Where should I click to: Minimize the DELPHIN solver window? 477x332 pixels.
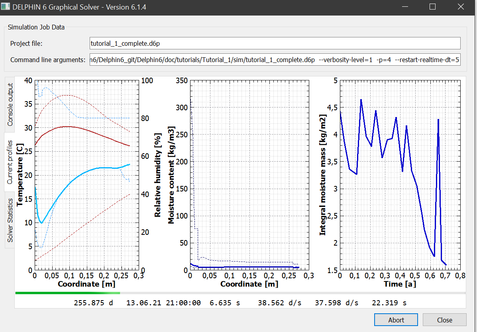coord(404,7)
